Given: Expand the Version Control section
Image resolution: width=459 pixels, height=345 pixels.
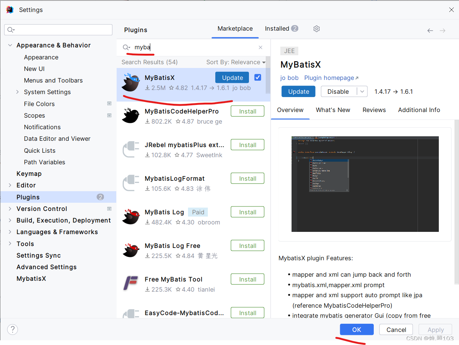Looking at the screenshot, I should pos(10,209).
